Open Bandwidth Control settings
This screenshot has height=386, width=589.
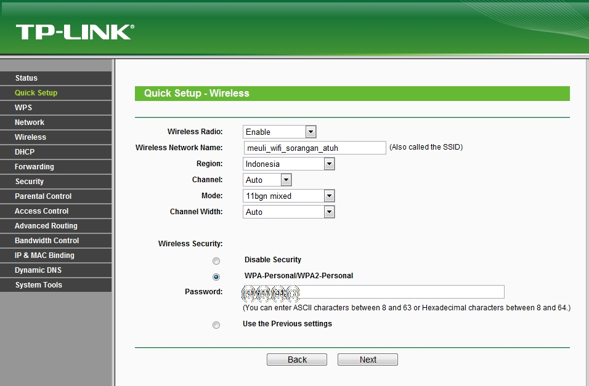pos(55,240)
